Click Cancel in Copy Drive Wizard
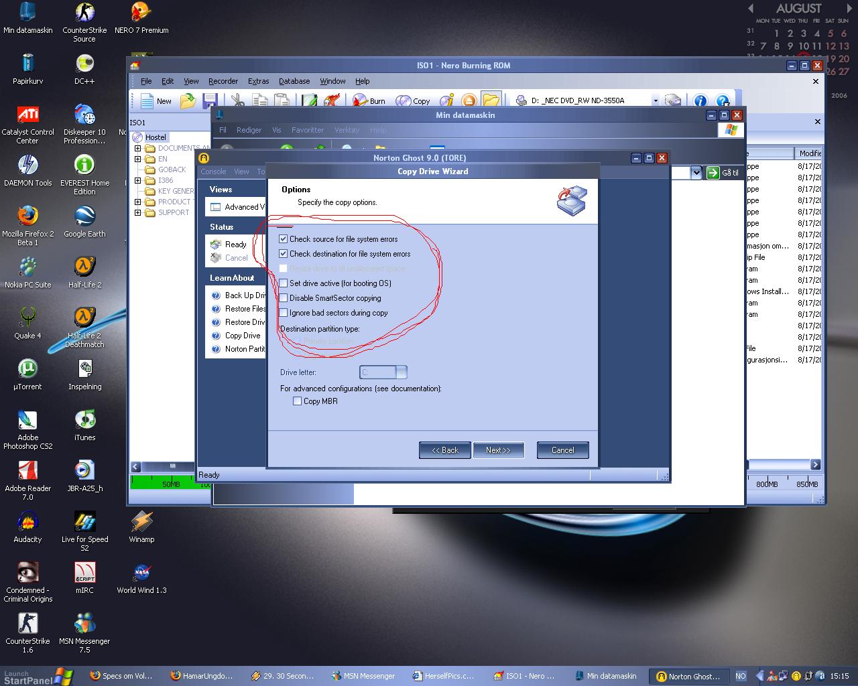This screenshot has width=858, height=686. pos(563,450)
